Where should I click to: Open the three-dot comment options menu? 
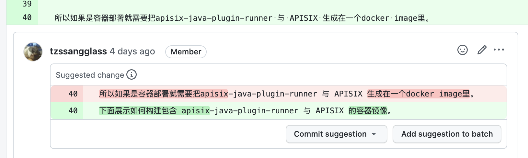tap(499, 50)
